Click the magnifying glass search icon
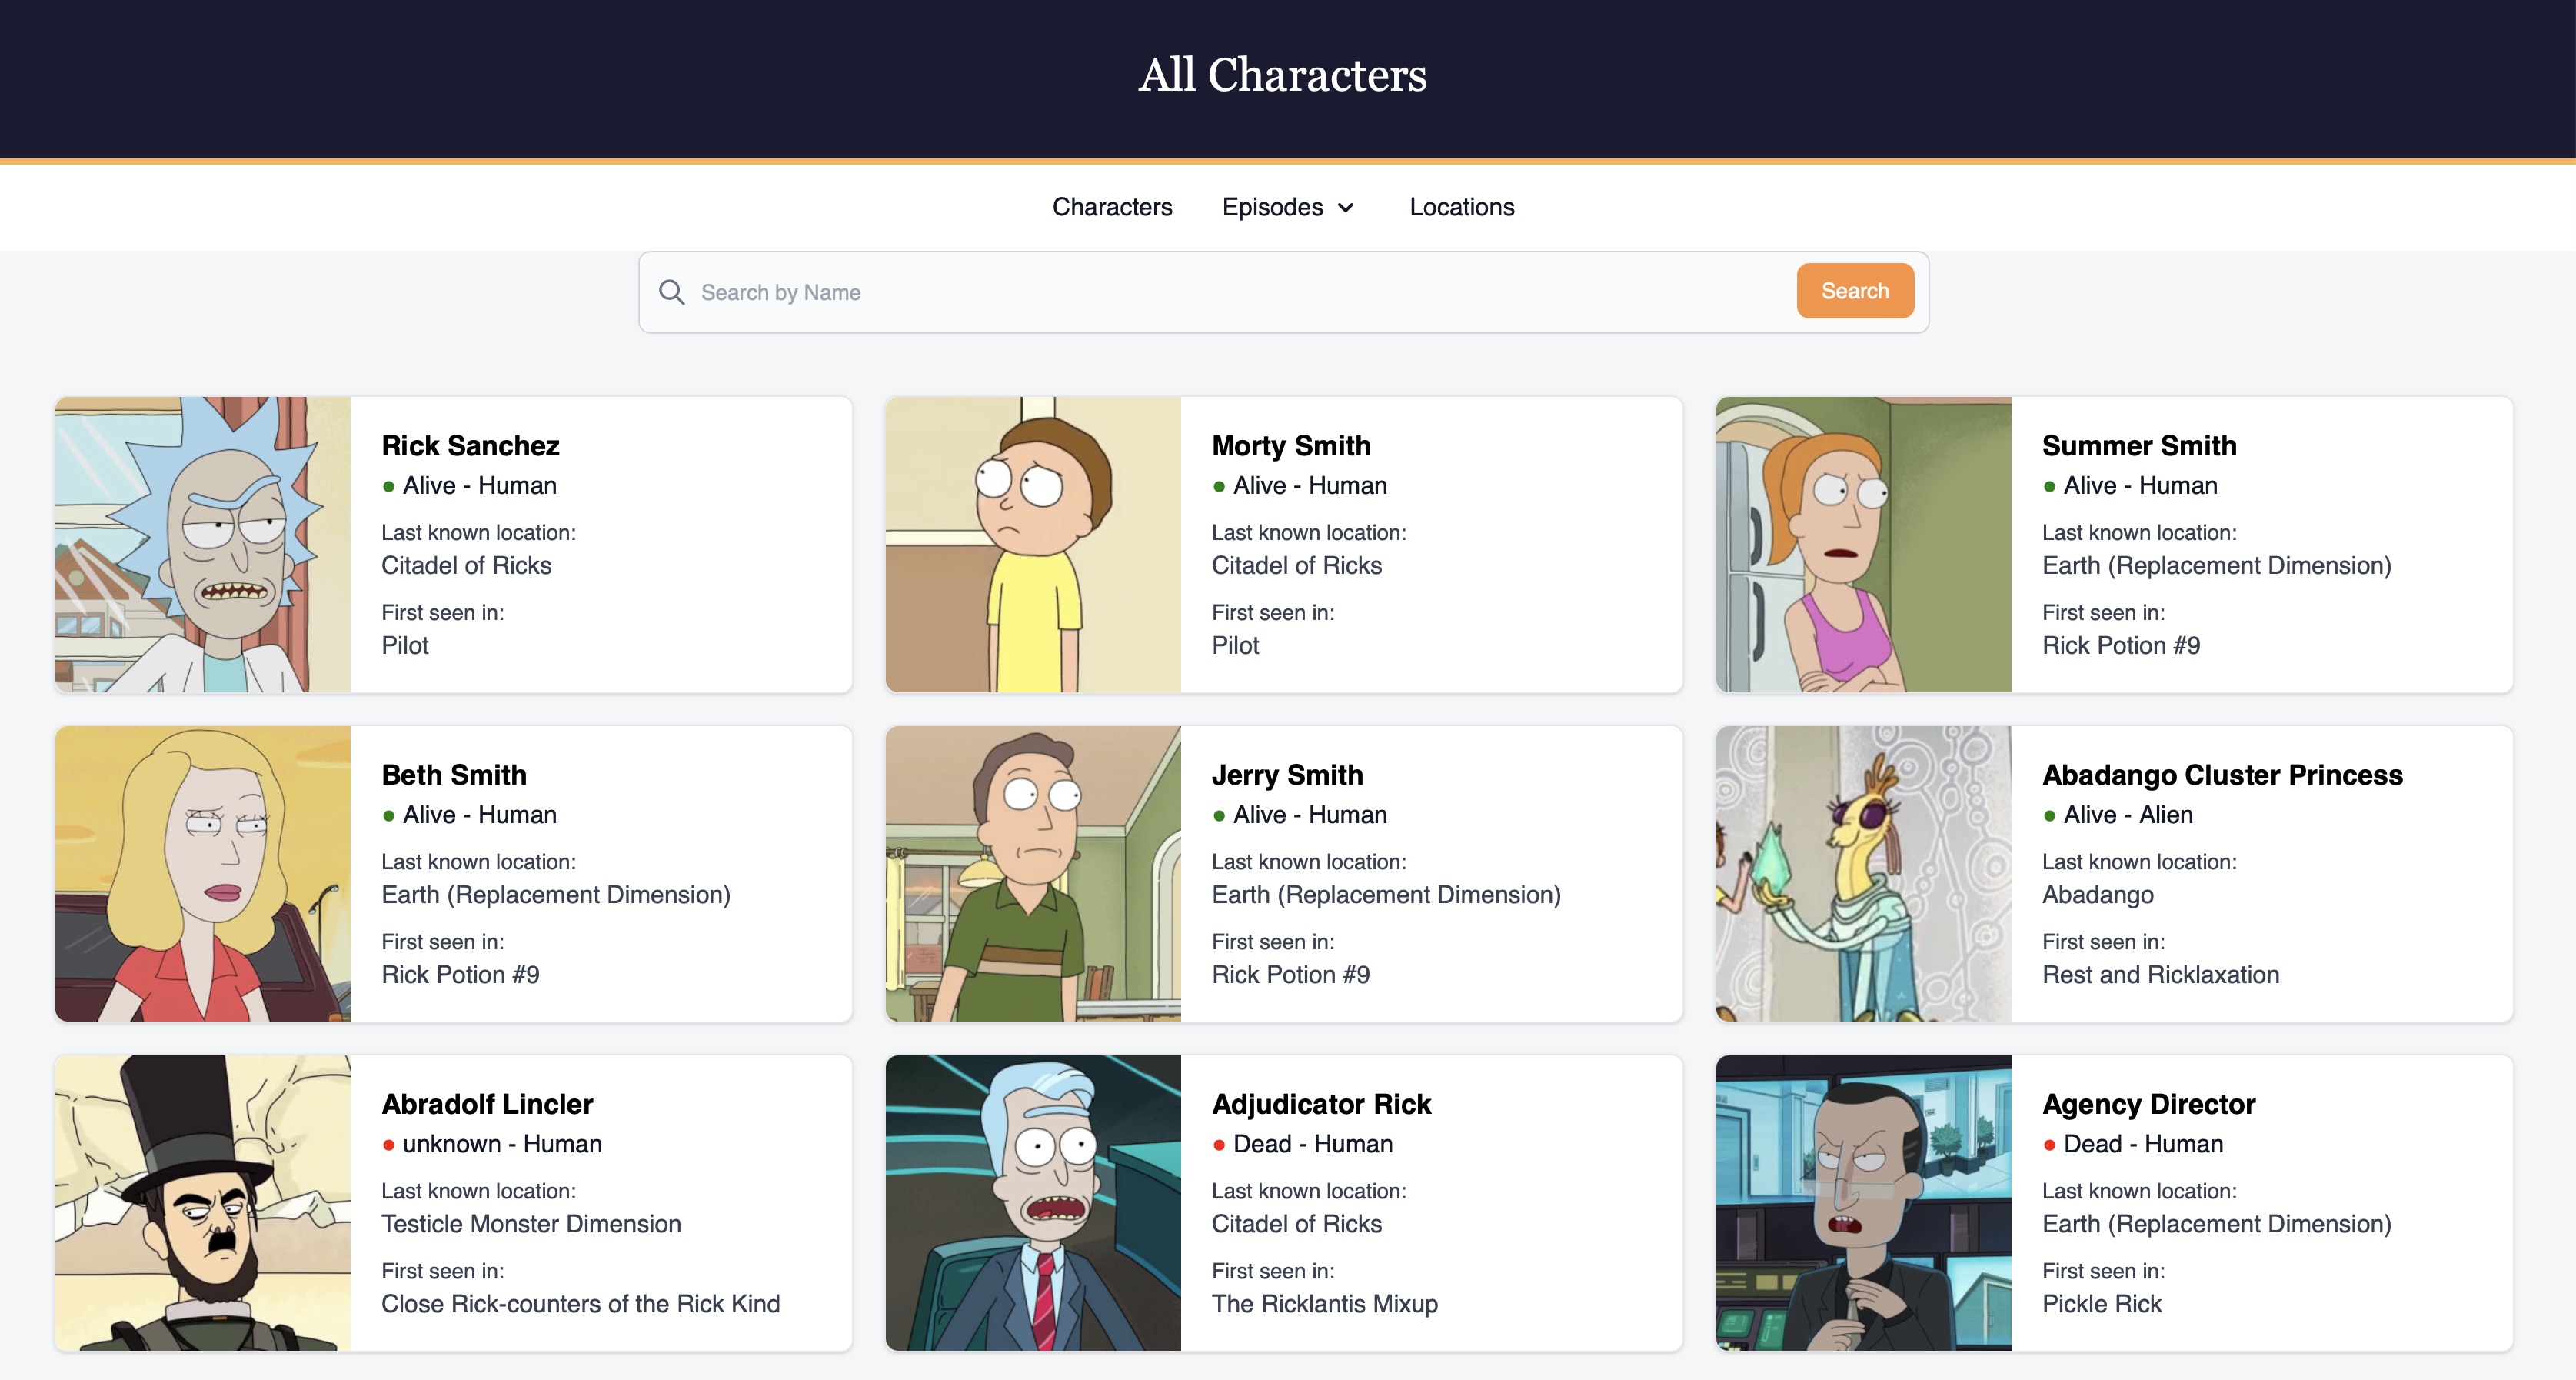This screenshot has height=1380, width=2576. click(x=672, y=292)
